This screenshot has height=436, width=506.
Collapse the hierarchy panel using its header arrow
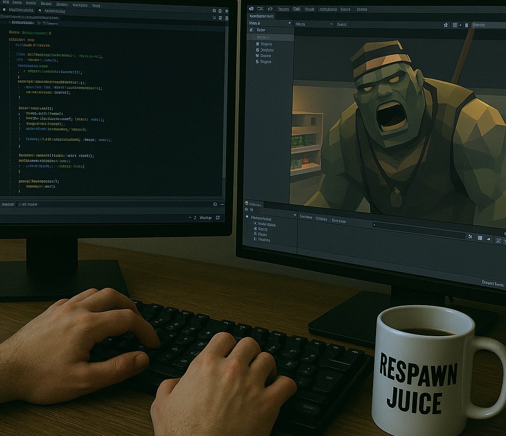coord(289,23)
